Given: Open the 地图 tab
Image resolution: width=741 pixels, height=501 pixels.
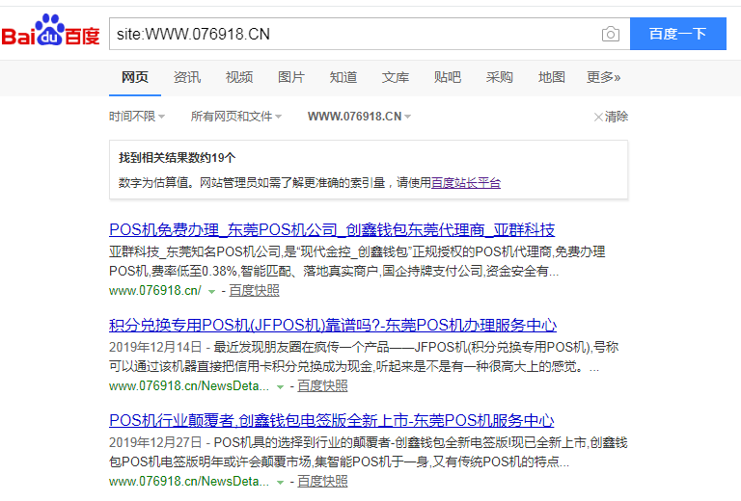Looking at the screenshot, I should 552,77.
